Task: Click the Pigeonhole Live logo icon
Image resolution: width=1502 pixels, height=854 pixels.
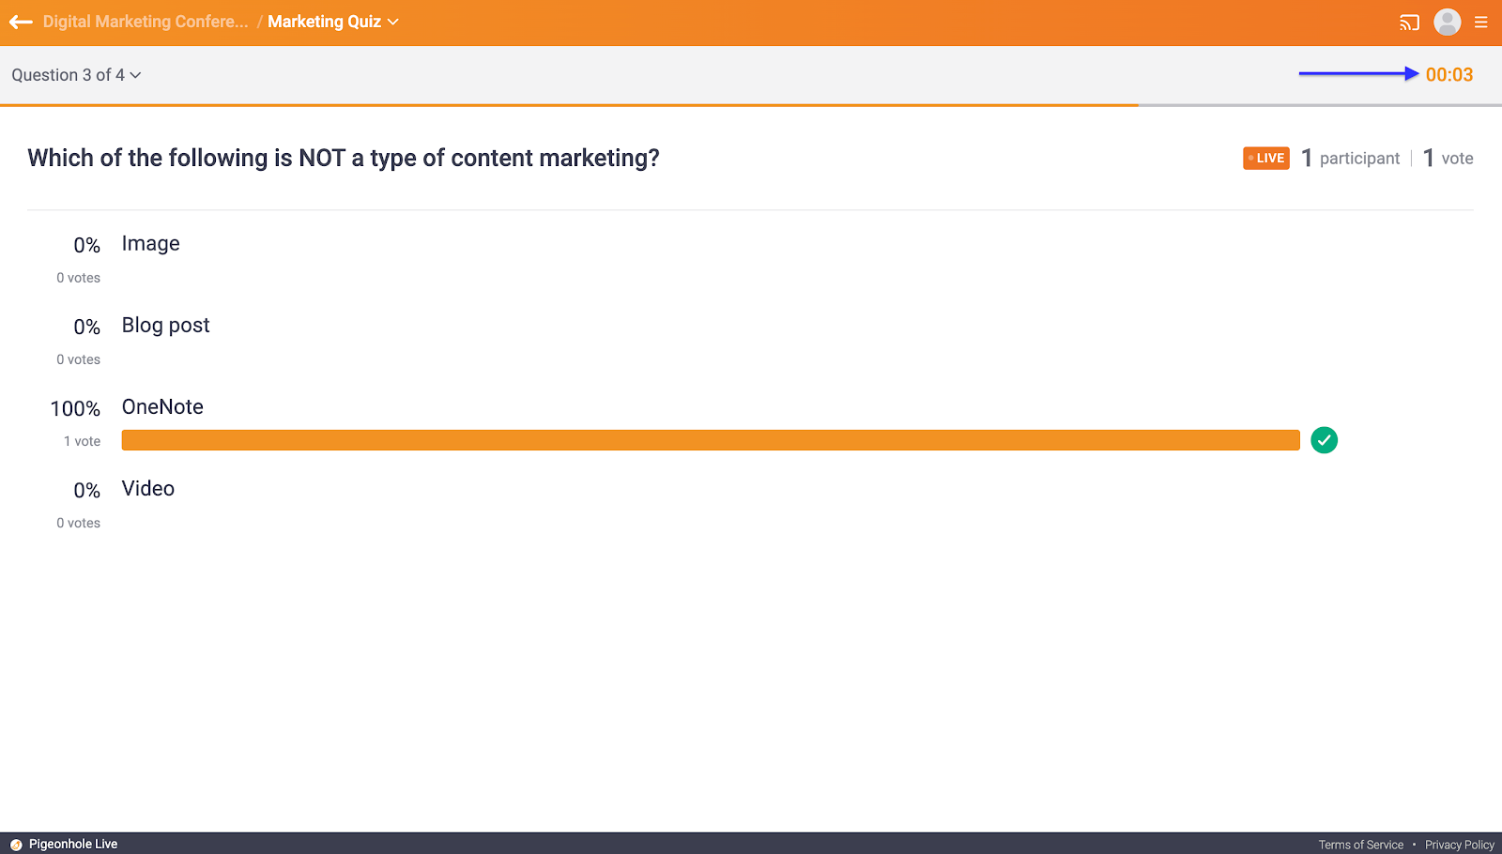Action: (16, 845)
